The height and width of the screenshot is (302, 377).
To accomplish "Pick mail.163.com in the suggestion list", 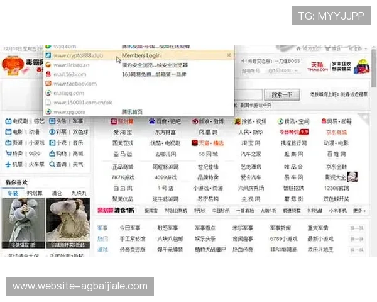I will pyautogui.click(x=139, y=74).
